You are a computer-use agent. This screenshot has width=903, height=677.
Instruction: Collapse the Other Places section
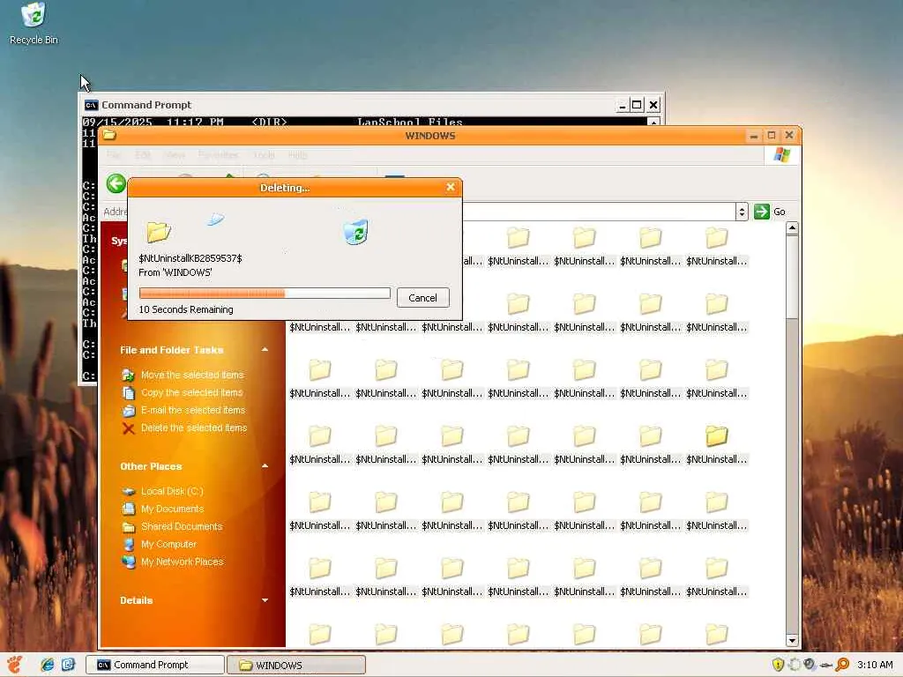click(x=265, y=465)
